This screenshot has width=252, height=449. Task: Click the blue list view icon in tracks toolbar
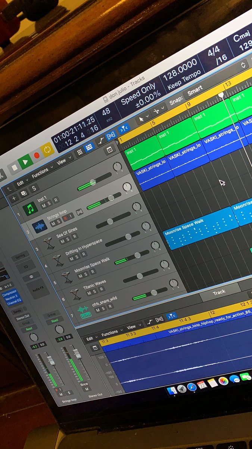coord(89,148)
